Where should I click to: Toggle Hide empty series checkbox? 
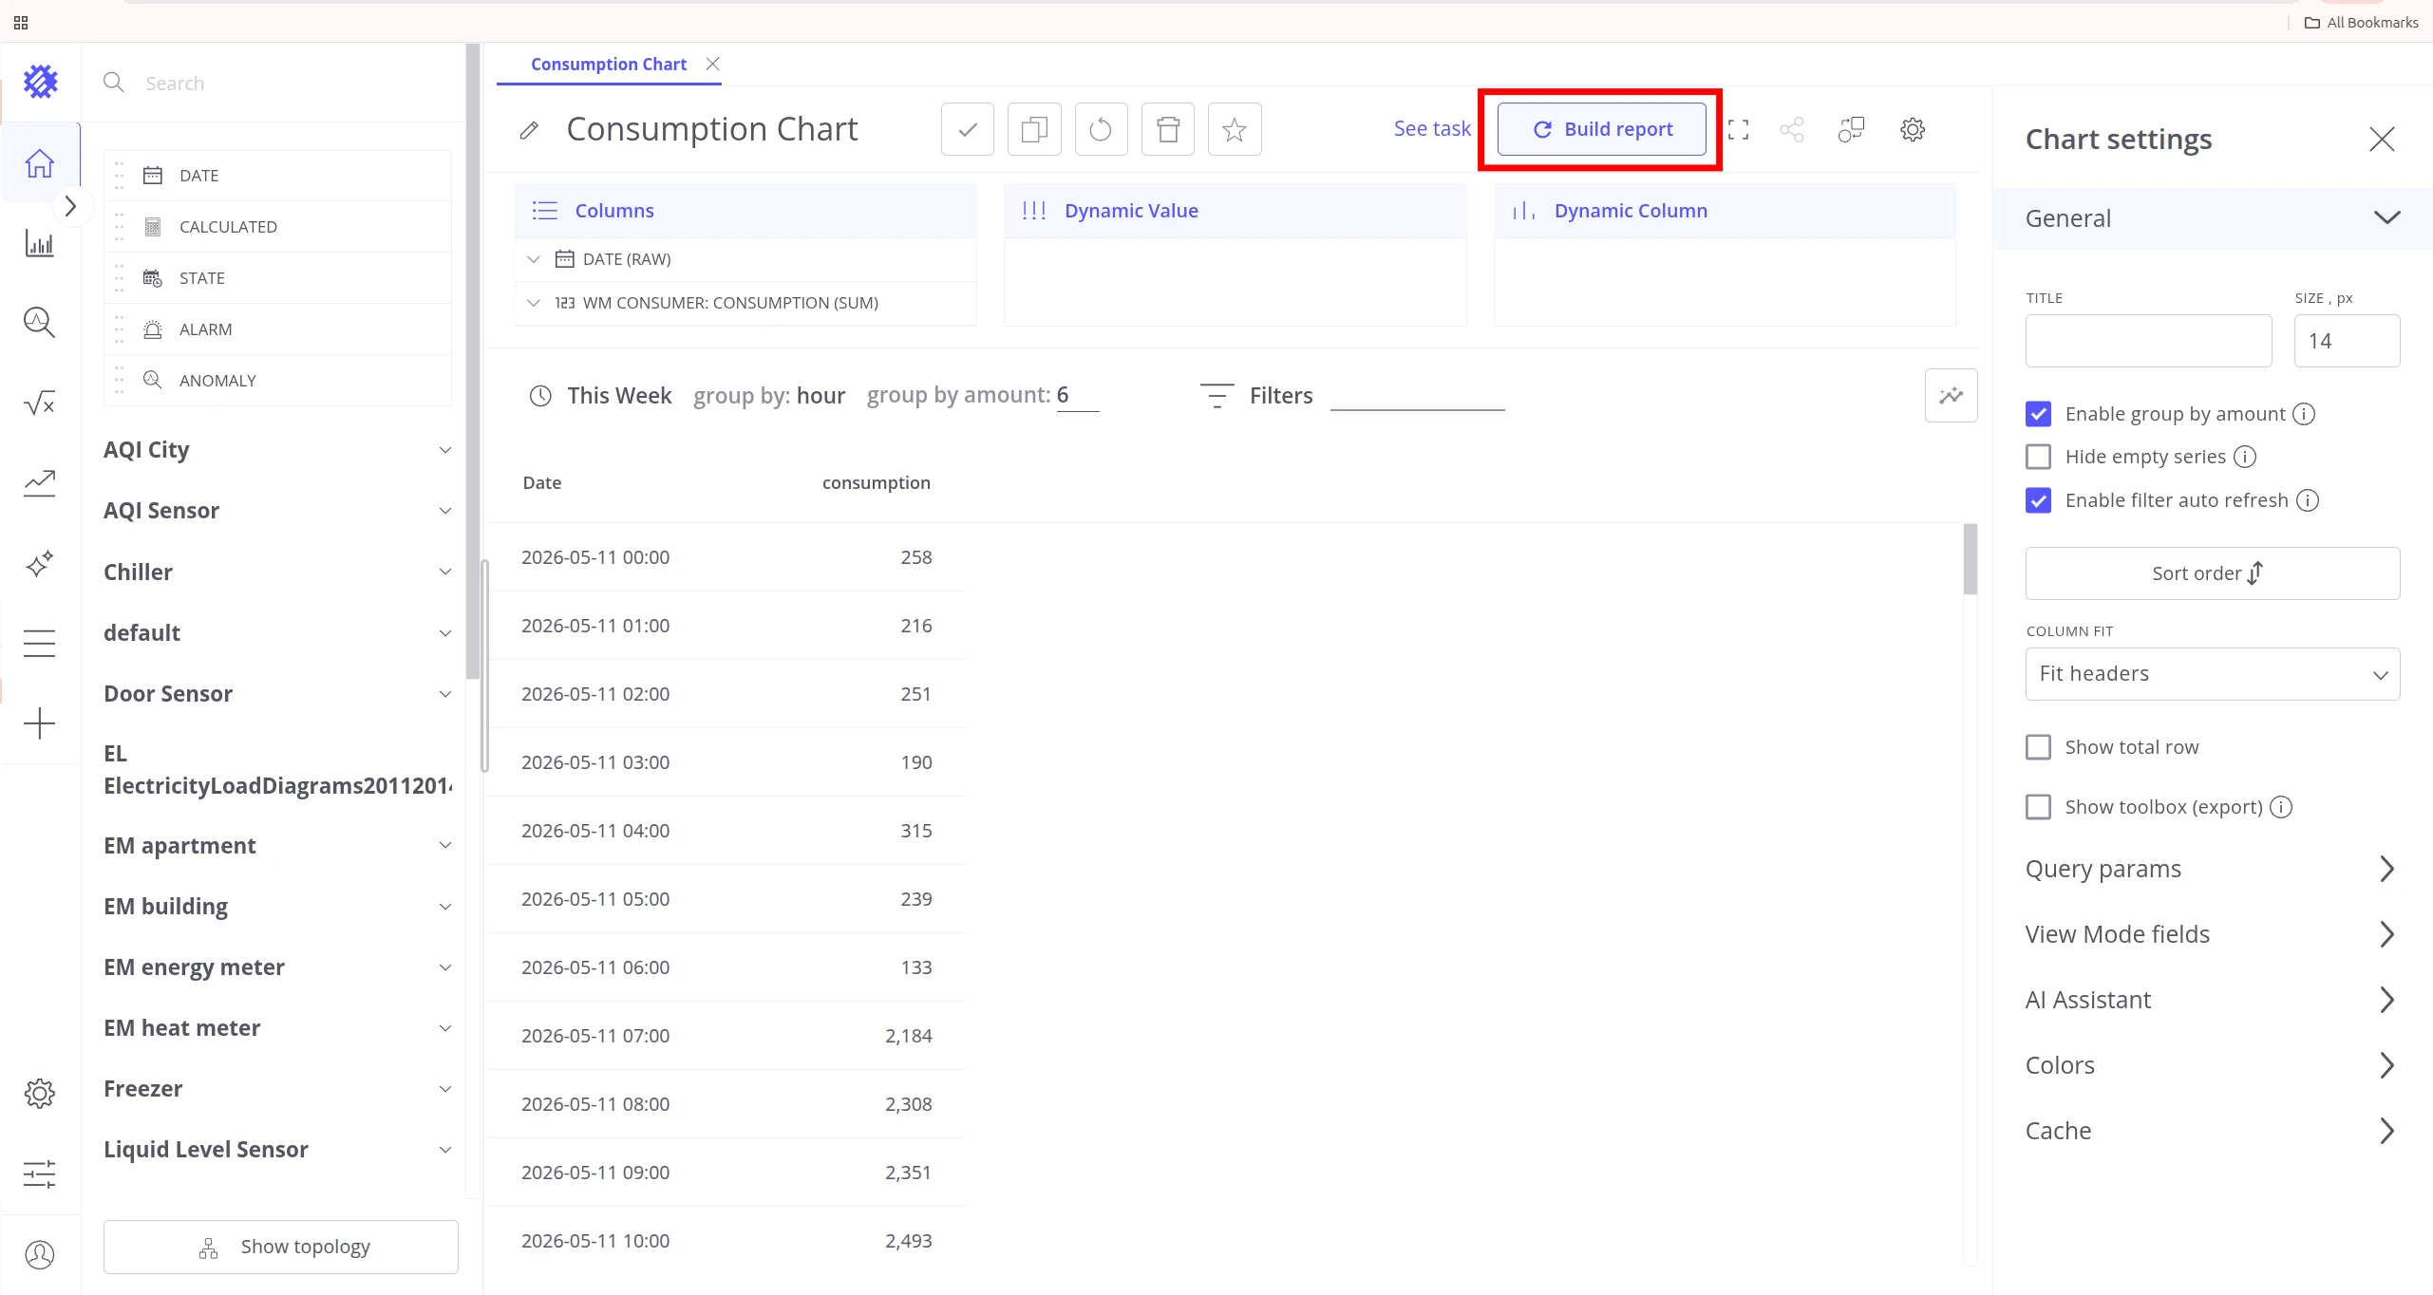coord(2038,457)
